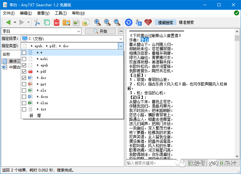Uncheck the *.epub checkbox

click(24, 65)
